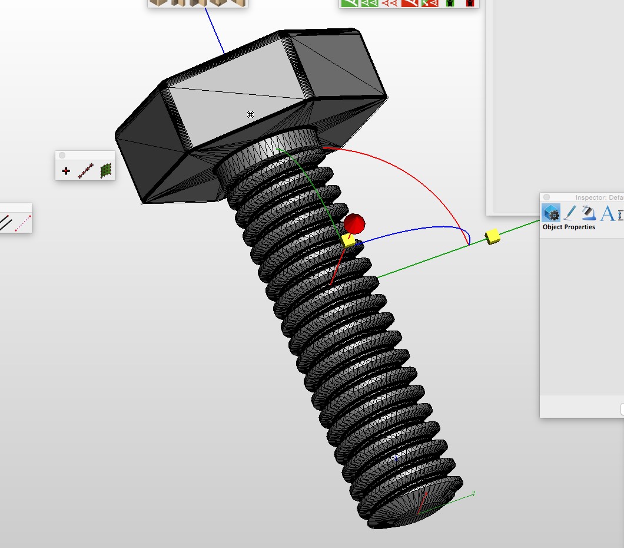Select the red dotted line tool
This screenshot has height=548, width=624.
coord(22,223)
